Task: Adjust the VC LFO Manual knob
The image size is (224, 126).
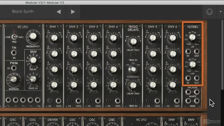Action: tap(14, 79)
